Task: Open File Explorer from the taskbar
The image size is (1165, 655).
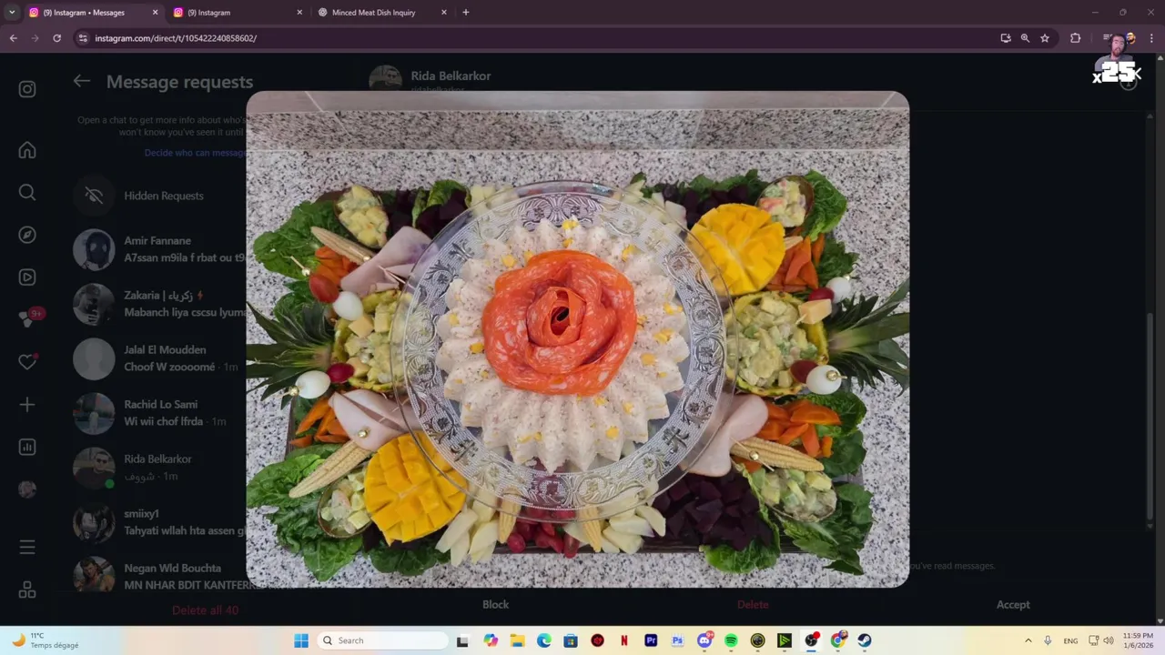Action: pos(517,640)
